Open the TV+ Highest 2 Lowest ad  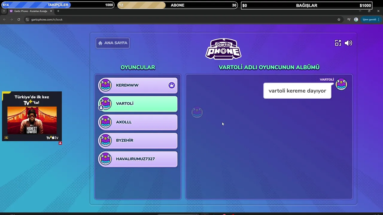(32, 116)
